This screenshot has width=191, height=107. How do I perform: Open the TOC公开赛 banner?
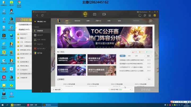point(105,37)
